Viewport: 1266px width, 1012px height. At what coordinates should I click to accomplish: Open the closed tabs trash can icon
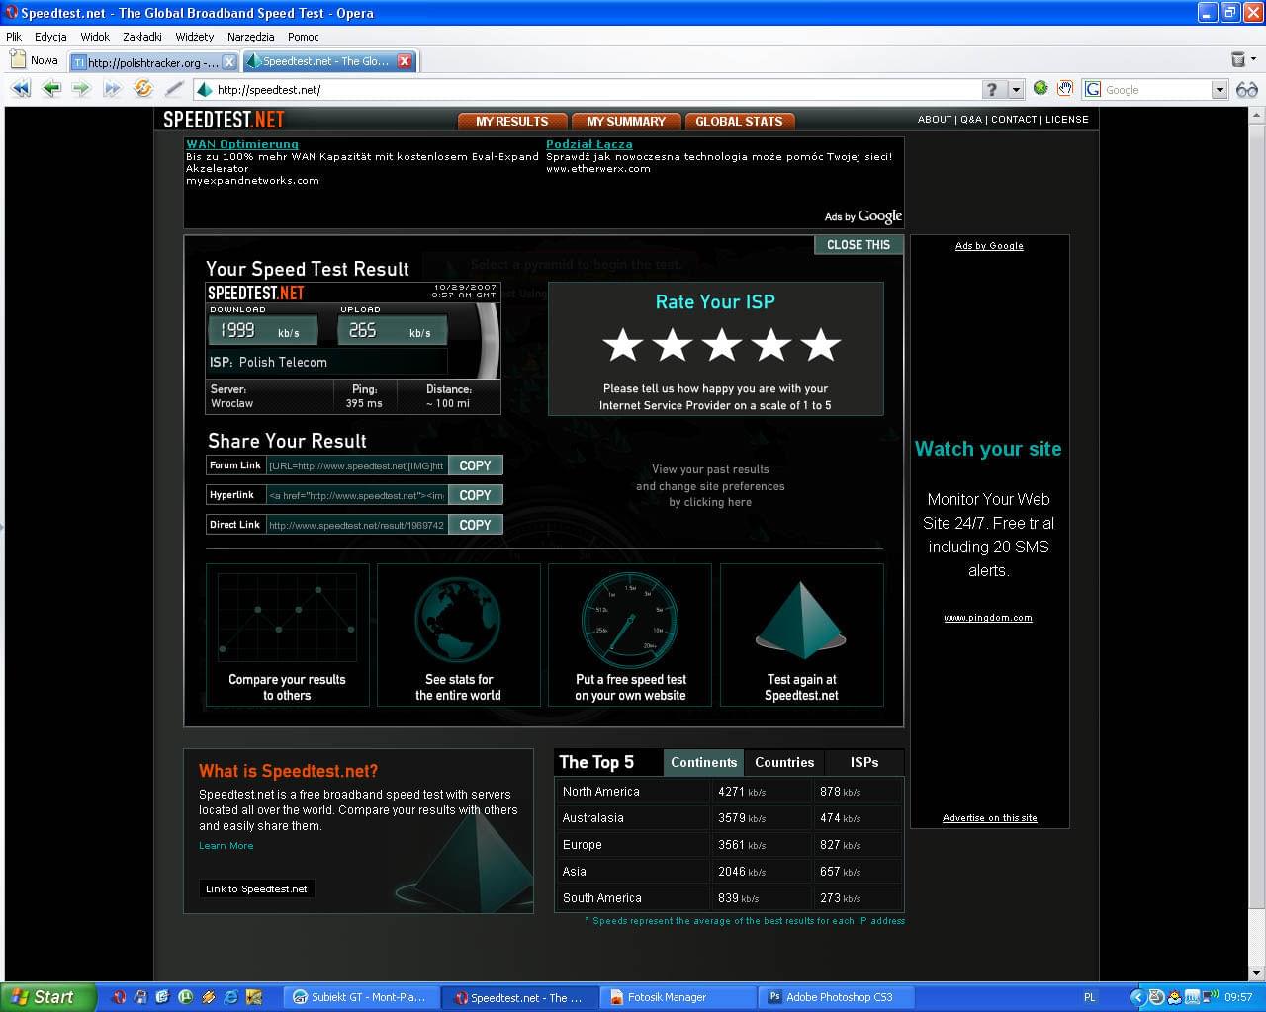point(1237,59)
